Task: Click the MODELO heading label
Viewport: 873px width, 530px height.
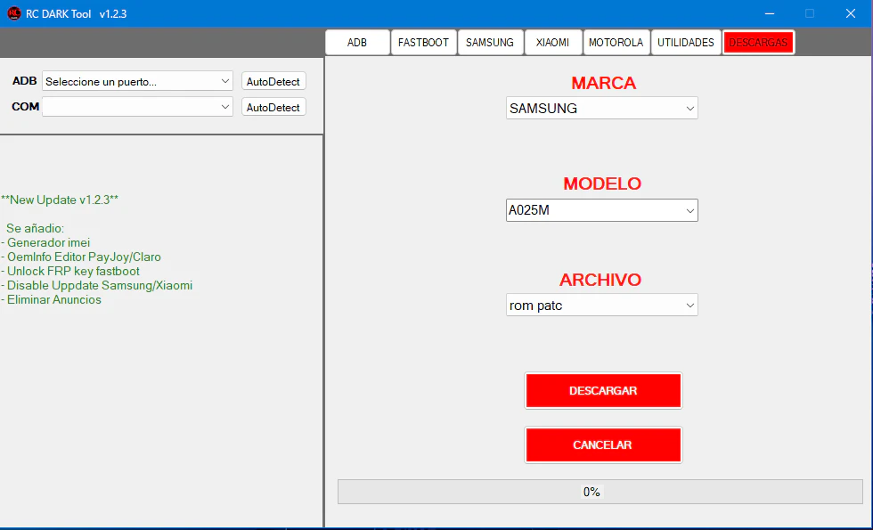Action: pyautogui.click(x=602, y=183)
